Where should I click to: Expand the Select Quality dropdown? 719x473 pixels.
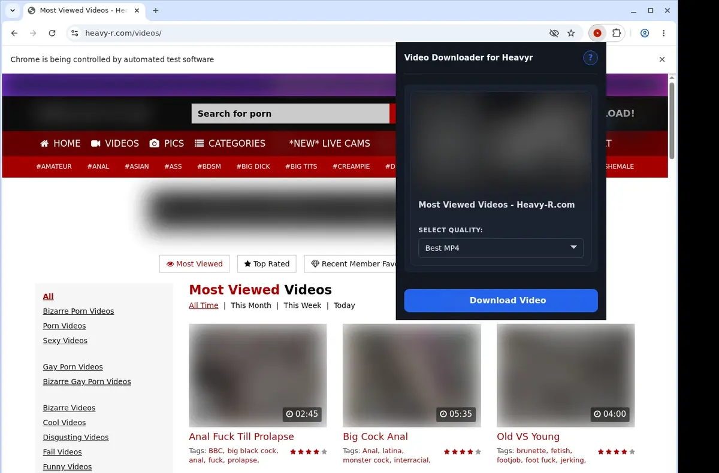501,248
